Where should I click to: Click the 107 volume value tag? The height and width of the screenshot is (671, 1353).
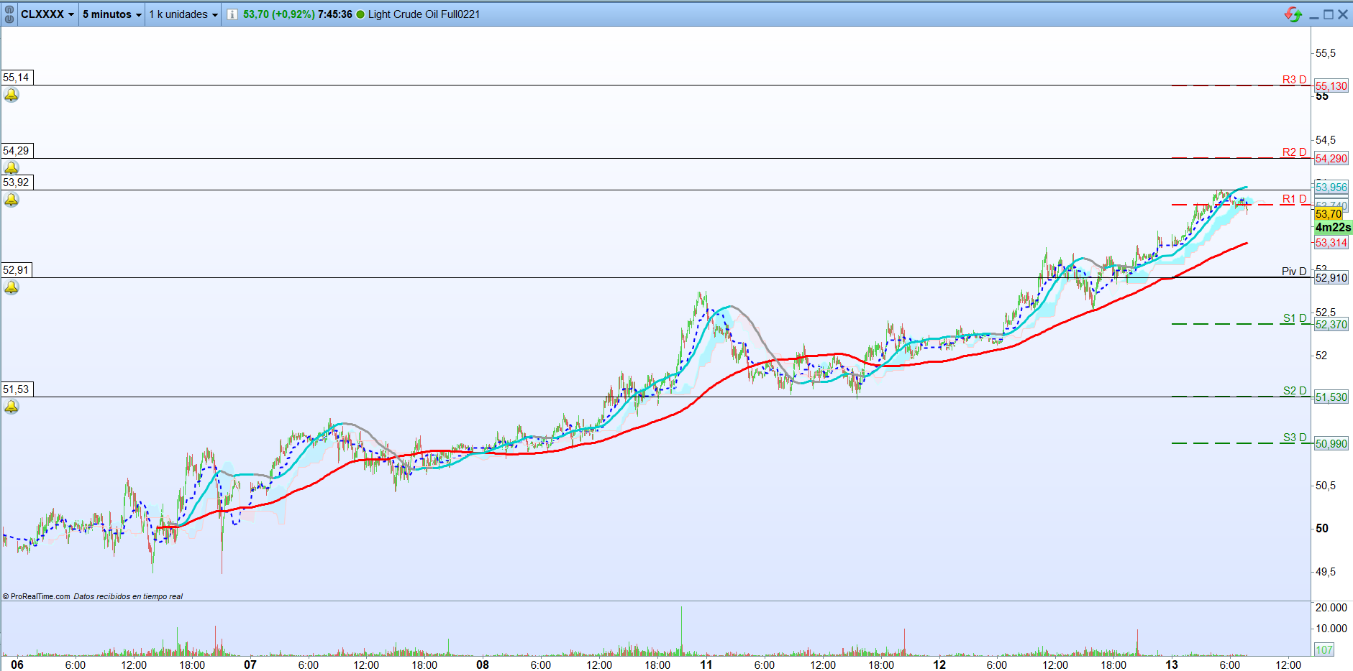click(1324, 650)
